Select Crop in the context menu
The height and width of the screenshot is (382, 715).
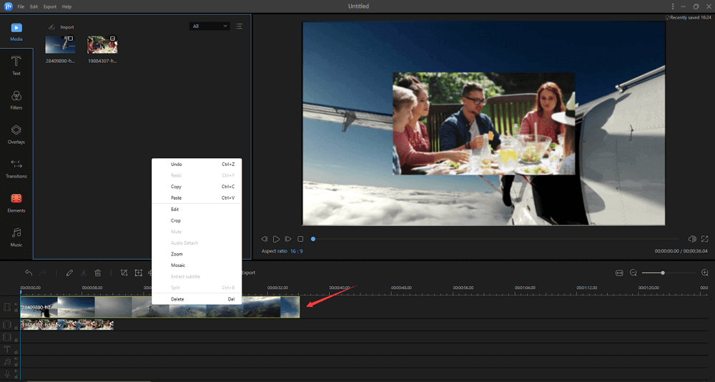point(176,220)
